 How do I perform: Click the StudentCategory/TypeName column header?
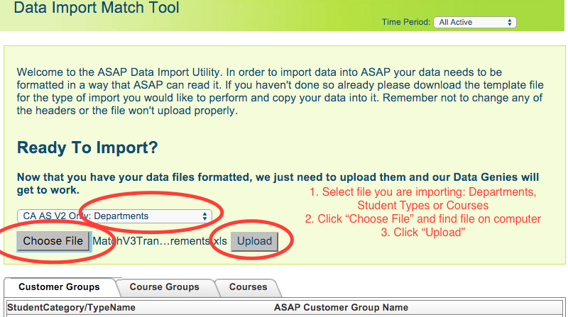tap(71, 308)
